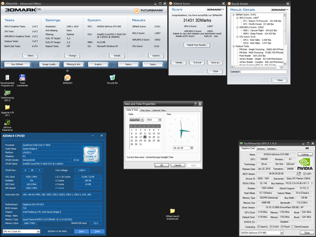Click the 3DMark06 title bar app icon
Screen dimensions: 316x237
[x=3, y=3]
